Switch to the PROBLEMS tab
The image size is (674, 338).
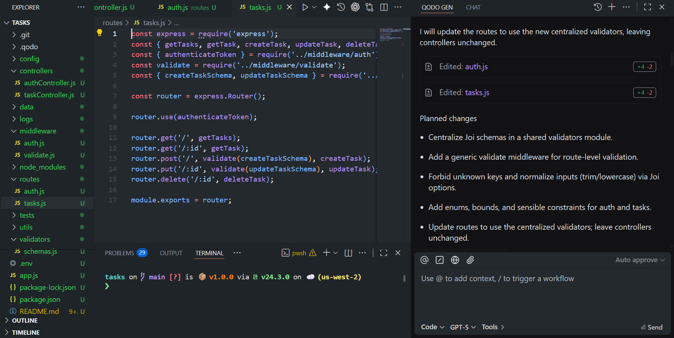[119, 253]
